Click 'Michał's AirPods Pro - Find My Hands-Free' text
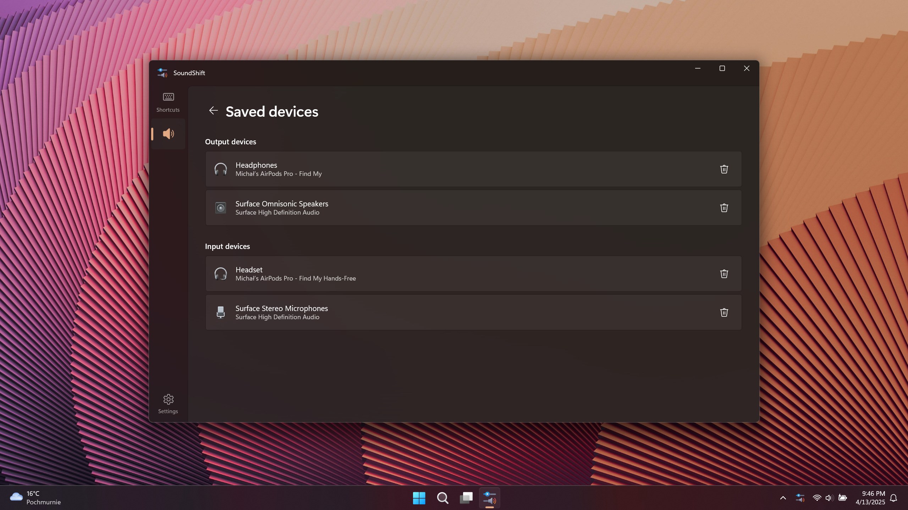Image resolution: width=908 pixels, height=510 pixels. (x=296, y=278)
